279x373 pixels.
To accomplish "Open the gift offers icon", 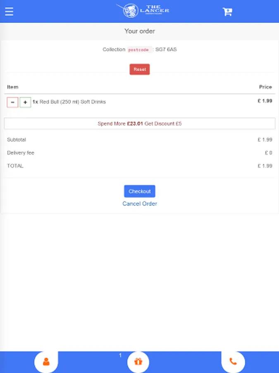I will pyautogui.click(x=138, y=361).
